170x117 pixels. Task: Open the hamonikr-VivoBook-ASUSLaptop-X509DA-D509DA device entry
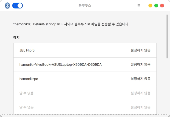pos(61,64)
